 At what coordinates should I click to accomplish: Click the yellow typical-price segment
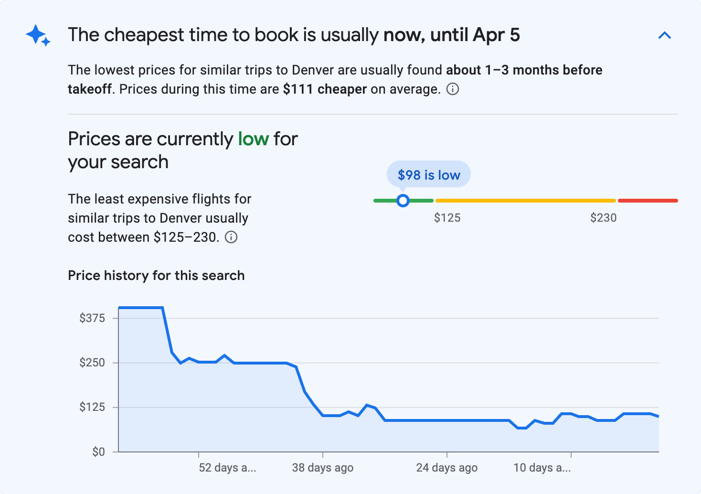pyautogui.click(x=525, y=201)
